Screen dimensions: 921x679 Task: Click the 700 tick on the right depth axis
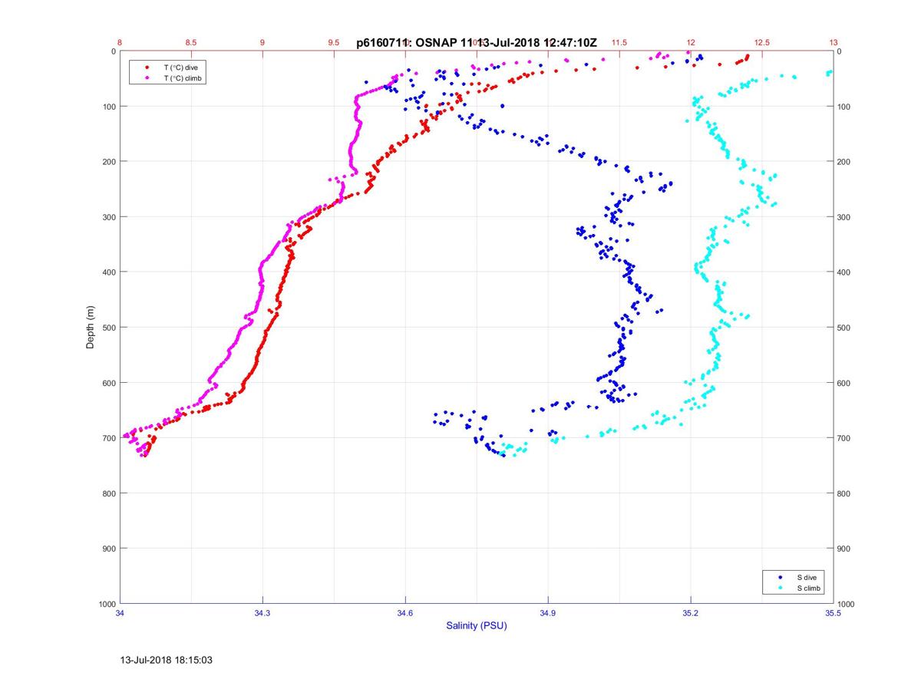[845, 438]
